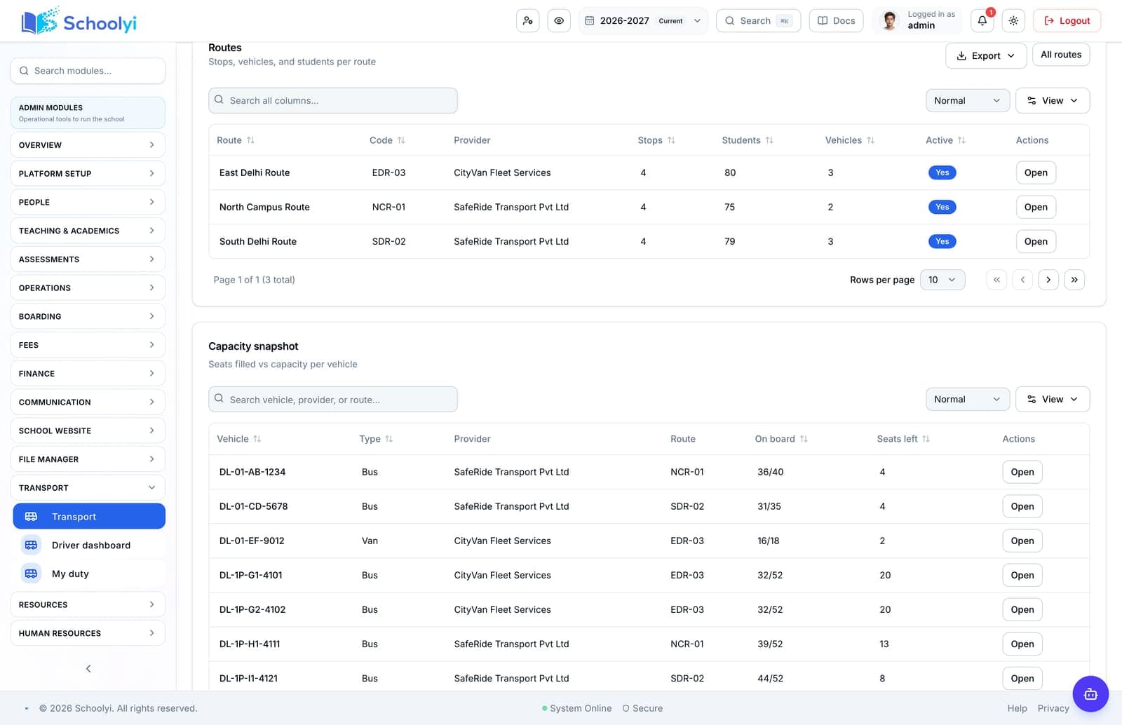Open vehicle DL-01-EF-9012 row
The image size is (1122, 725).
point(1022,541)
